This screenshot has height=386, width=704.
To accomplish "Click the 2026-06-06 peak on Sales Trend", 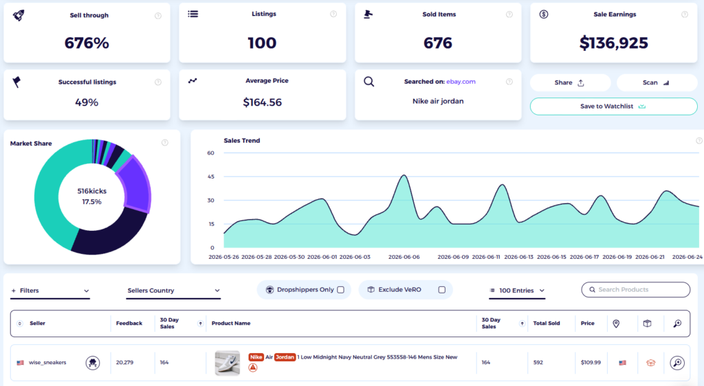I will click(x=404, y=175).
